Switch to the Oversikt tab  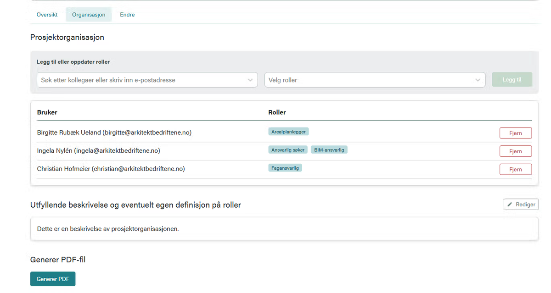47,15
